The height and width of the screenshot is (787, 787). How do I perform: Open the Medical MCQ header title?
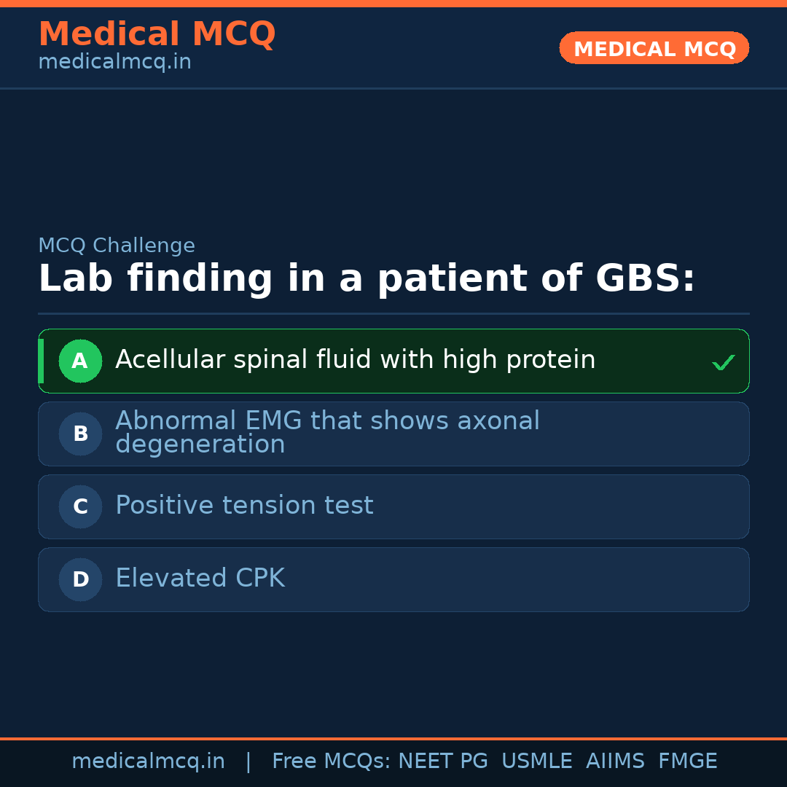click(157, 34)
